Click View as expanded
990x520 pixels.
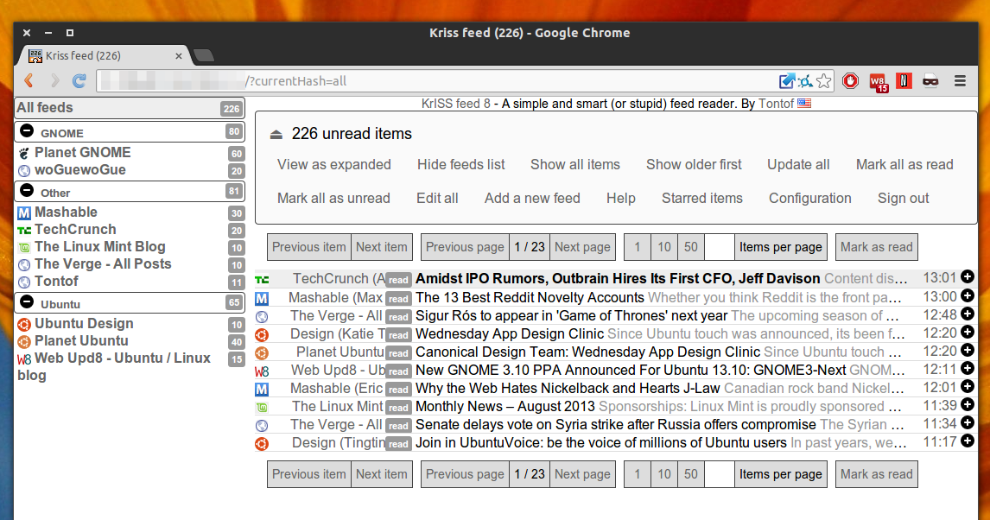tap(334, 165)
